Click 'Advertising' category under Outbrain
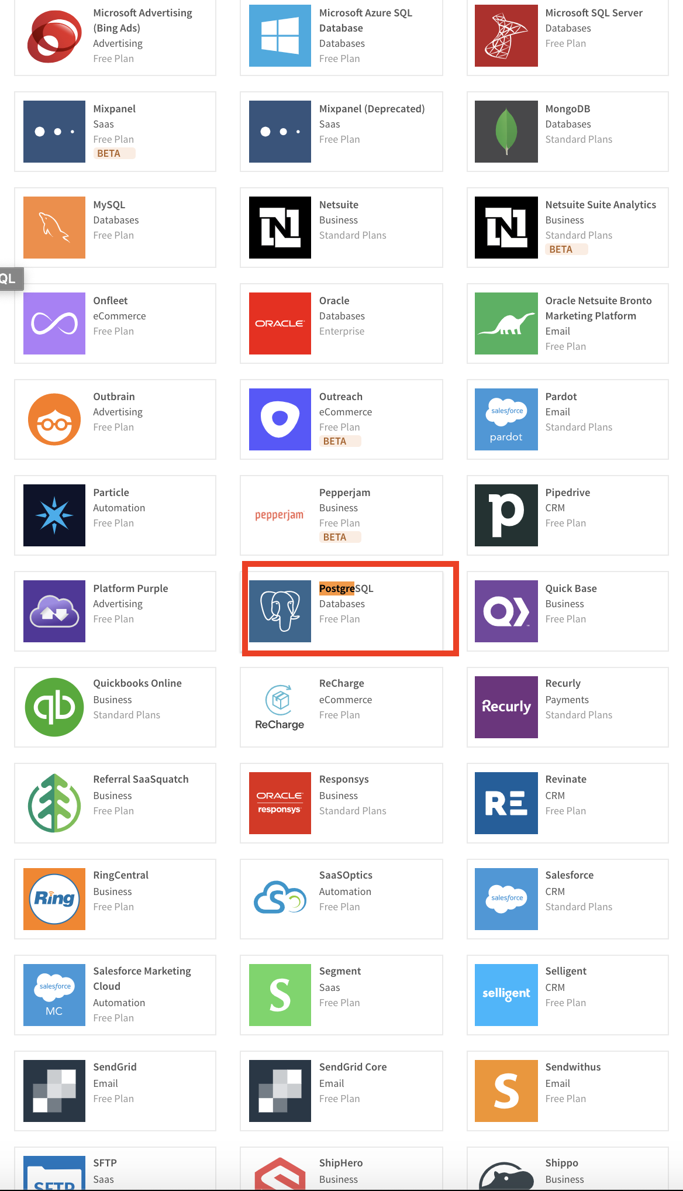The height and width of the screenshot is (1191, 683). (118, 412)
